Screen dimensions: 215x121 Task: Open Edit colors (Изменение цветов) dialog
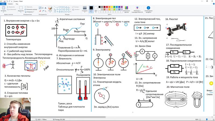tap(126, 9)
